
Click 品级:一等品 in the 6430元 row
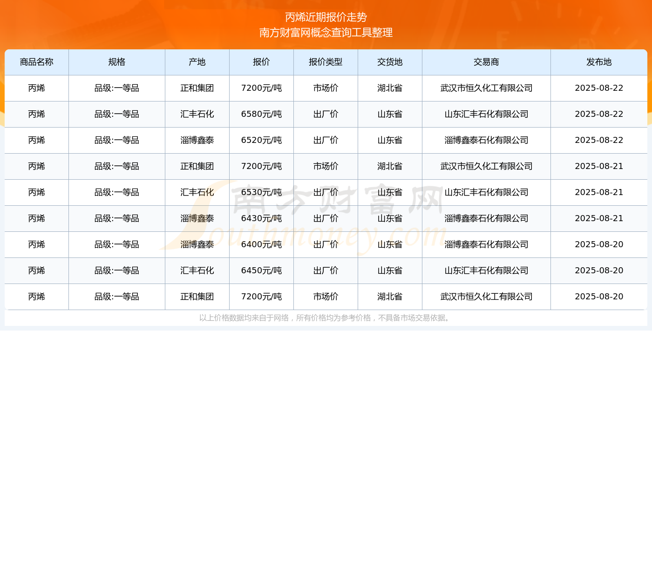[117, 218]
